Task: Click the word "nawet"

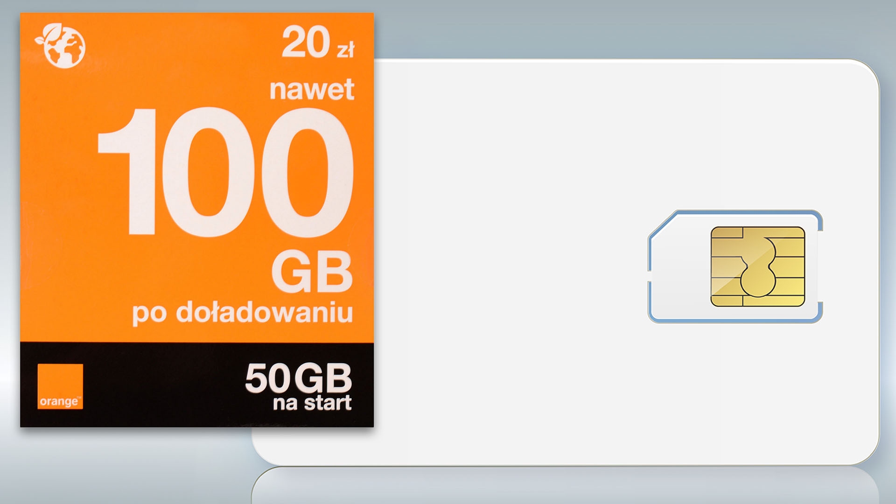Action: click(312, 90)
